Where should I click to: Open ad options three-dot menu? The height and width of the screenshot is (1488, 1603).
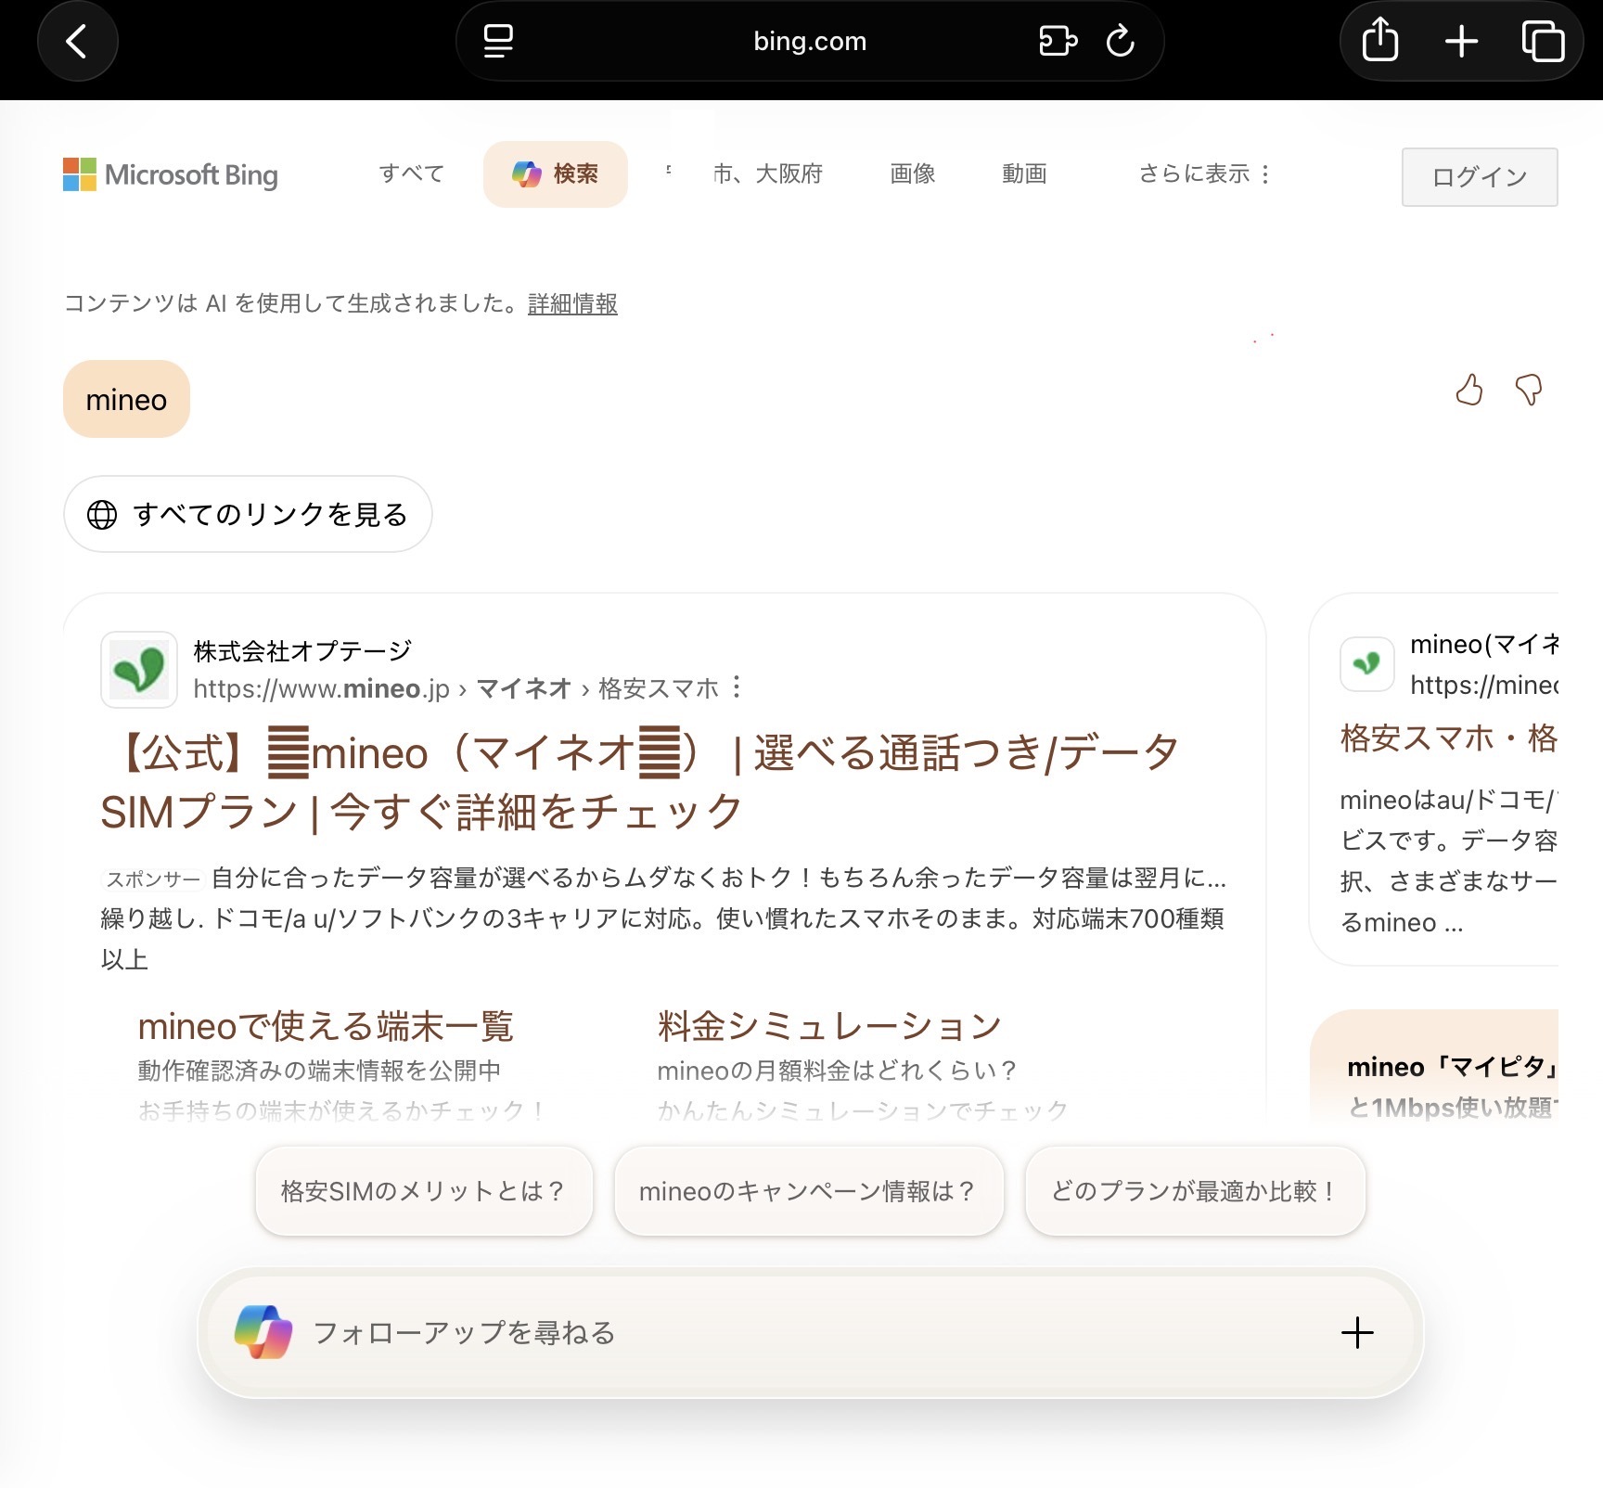click(x=737, y=687)
